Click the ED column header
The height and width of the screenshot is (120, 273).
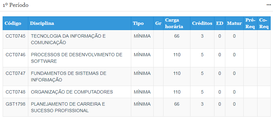[219, 23]
